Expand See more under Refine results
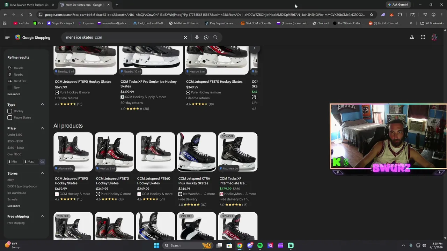This screenshot has width=447, height=251. click(x=14, y=94)
